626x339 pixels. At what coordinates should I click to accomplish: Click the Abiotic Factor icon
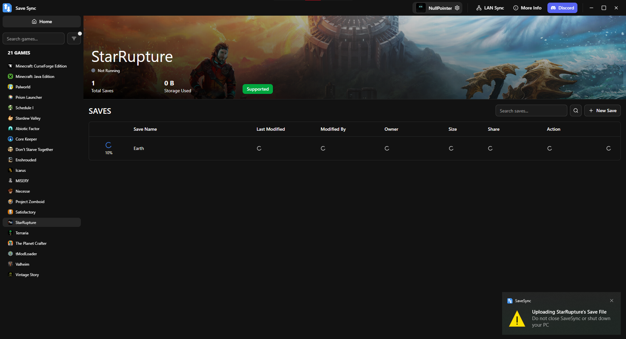(x=10, y=128)
